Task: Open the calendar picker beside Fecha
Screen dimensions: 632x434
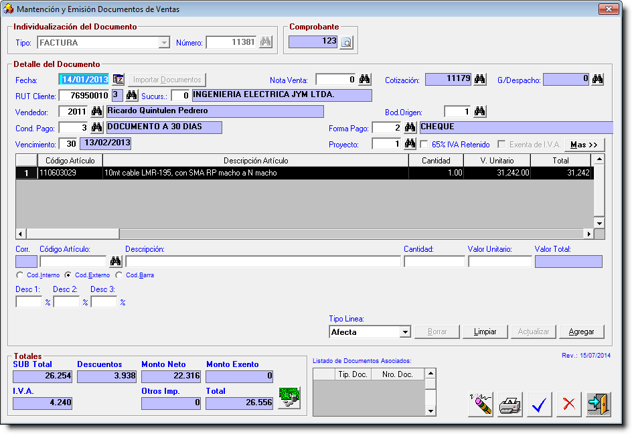Action: [x=118, y=80]
